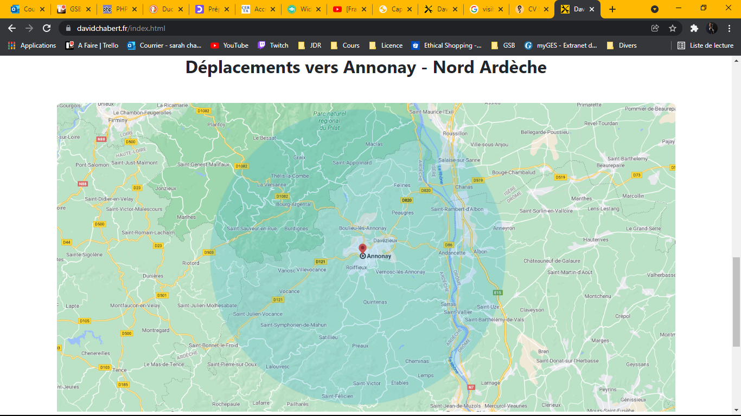Click the D121 road badge near Villevocance

click(x=320, y=262)
